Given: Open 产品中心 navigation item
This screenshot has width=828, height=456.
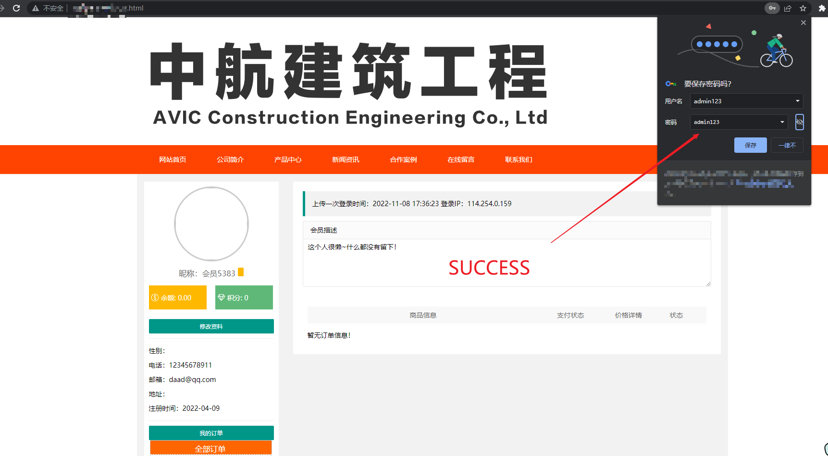Looking at the screenshot, I should [288, 160].
